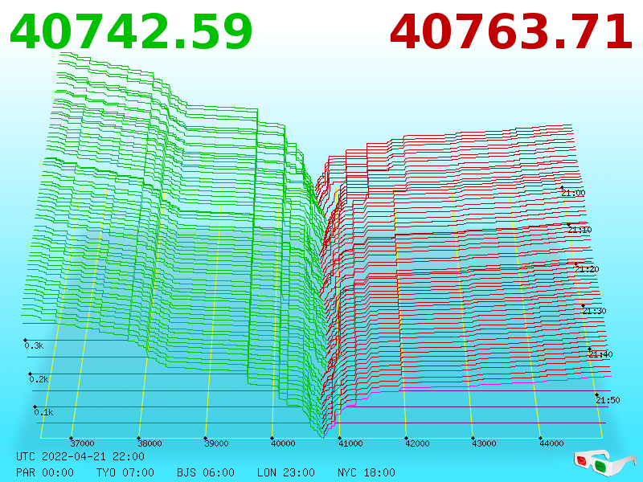Image resolution: width=643 pixels, height=482 pixels.
Task: Click the BJS 06:00 clock
Action: click(206, 472)
